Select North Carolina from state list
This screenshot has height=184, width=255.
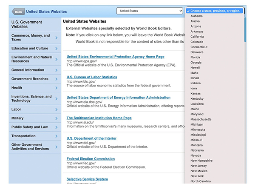[201, 181]
